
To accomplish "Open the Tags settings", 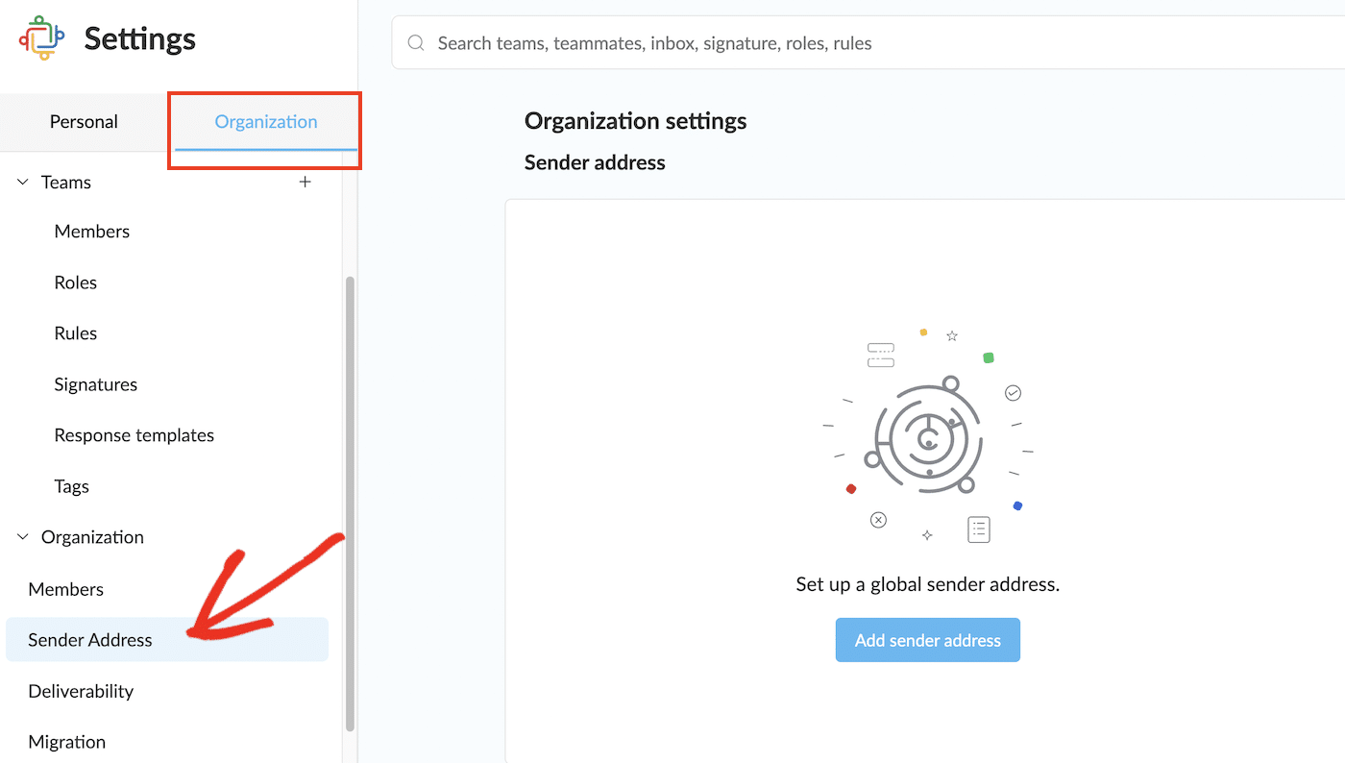I will (x=71, y=485).
